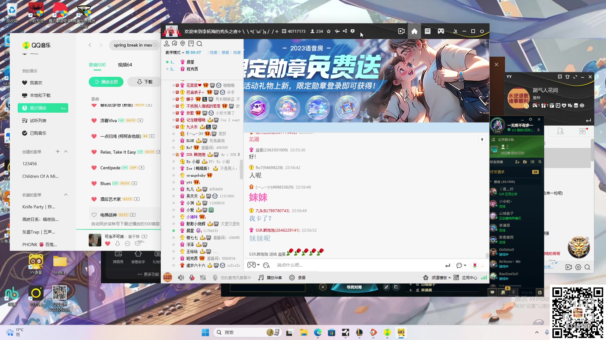This screenshot has height=340, width=606.
Task: Open the 麦序模式 dropdown
Action: [175, 53]
